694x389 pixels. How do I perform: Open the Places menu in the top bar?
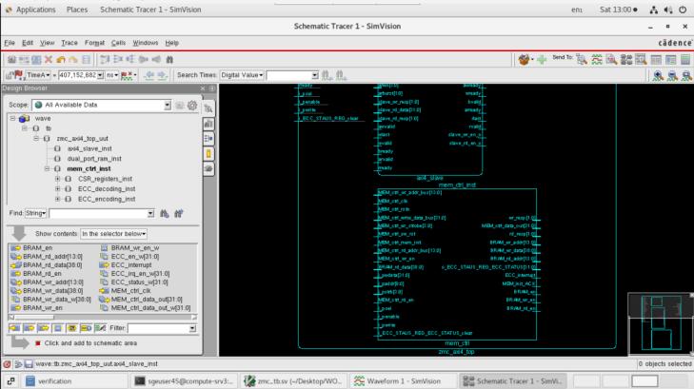coord(77,10)
